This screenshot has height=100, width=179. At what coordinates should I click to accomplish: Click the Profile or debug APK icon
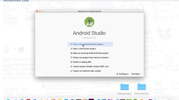71,62
